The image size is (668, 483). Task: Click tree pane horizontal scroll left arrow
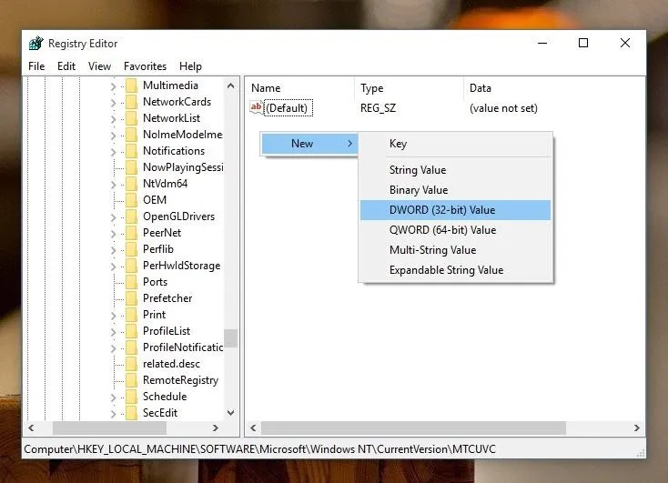pos(31,428)
